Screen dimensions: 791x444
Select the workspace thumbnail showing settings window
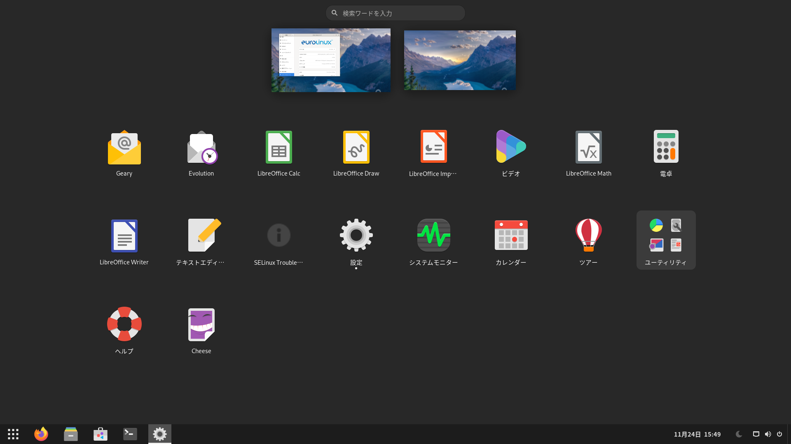pos(331,60)
